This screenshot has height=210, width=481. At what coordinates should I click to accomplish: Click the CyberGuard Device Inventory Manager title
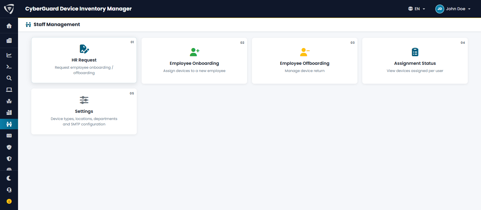tap(78, 9)
